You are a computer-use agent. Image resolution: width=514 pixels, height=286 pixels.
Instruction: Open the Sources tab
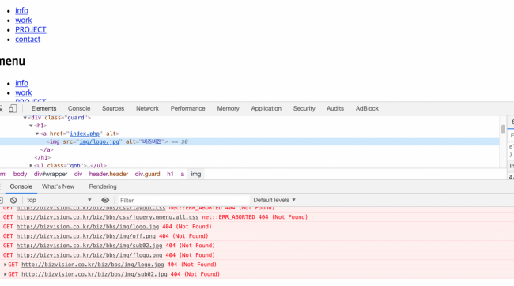(x=113, y=108)
